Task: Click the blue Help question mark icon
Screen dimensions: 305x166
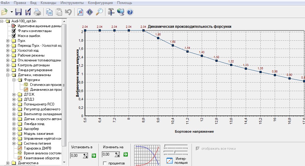Action: tap(130, 12)
